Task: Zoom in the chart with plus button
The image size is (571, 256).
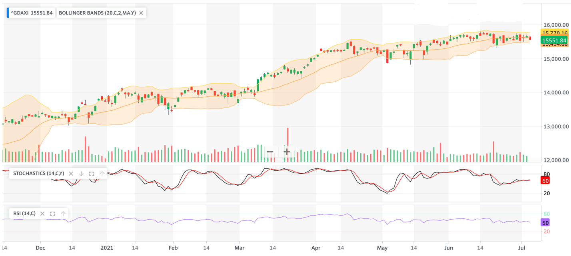Action: click(x=287, y=152)
